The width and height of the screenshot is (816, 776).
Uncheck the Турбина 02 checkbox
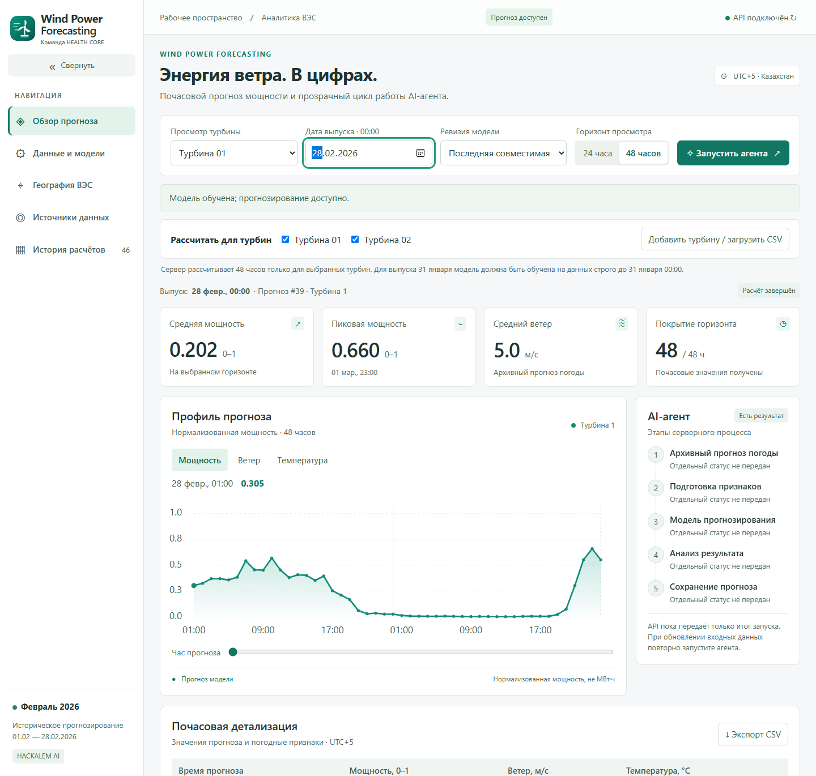click(355, 240)
